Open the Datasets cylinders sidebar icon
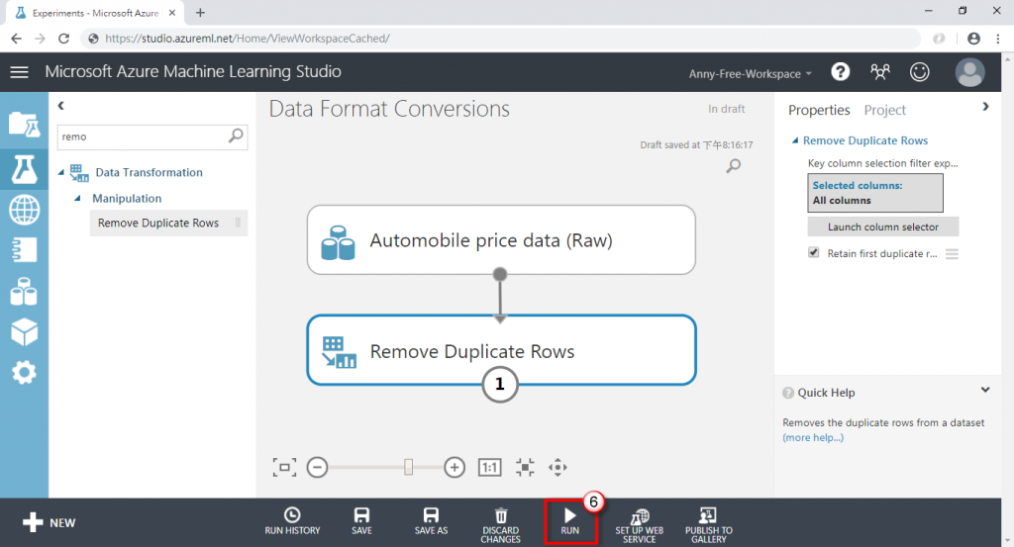Image resolution: width=1014 pixels, height=547 pixels. click(x=24, y=292)
